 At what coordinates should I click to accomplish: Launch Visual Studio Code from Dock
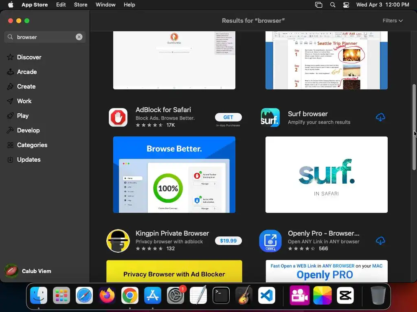point(266,295)
